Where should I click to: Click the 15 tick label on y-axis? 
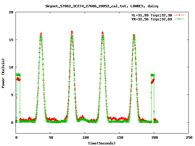click(11, 40)
